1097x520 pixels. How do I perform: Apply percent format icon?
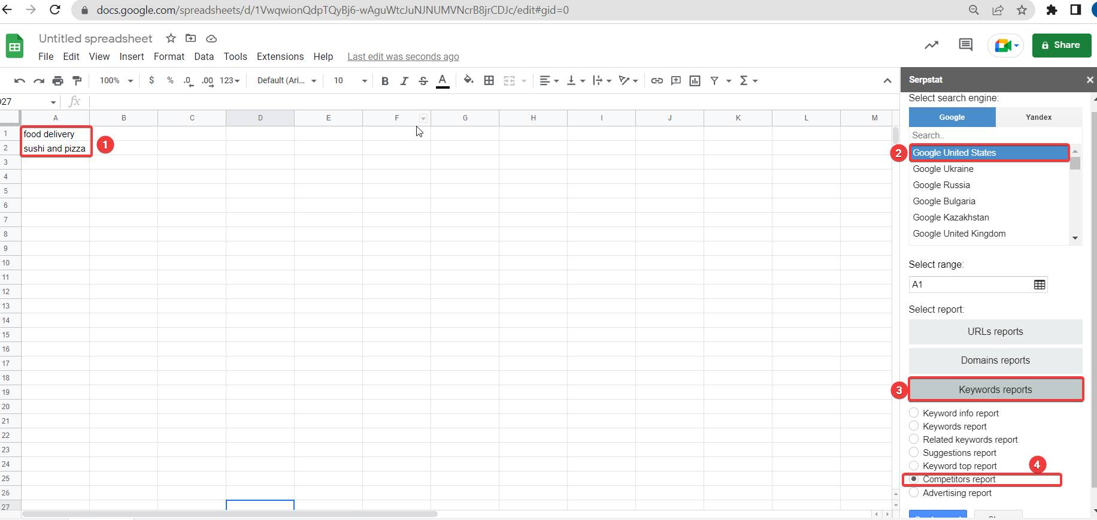tap(170, 80)
